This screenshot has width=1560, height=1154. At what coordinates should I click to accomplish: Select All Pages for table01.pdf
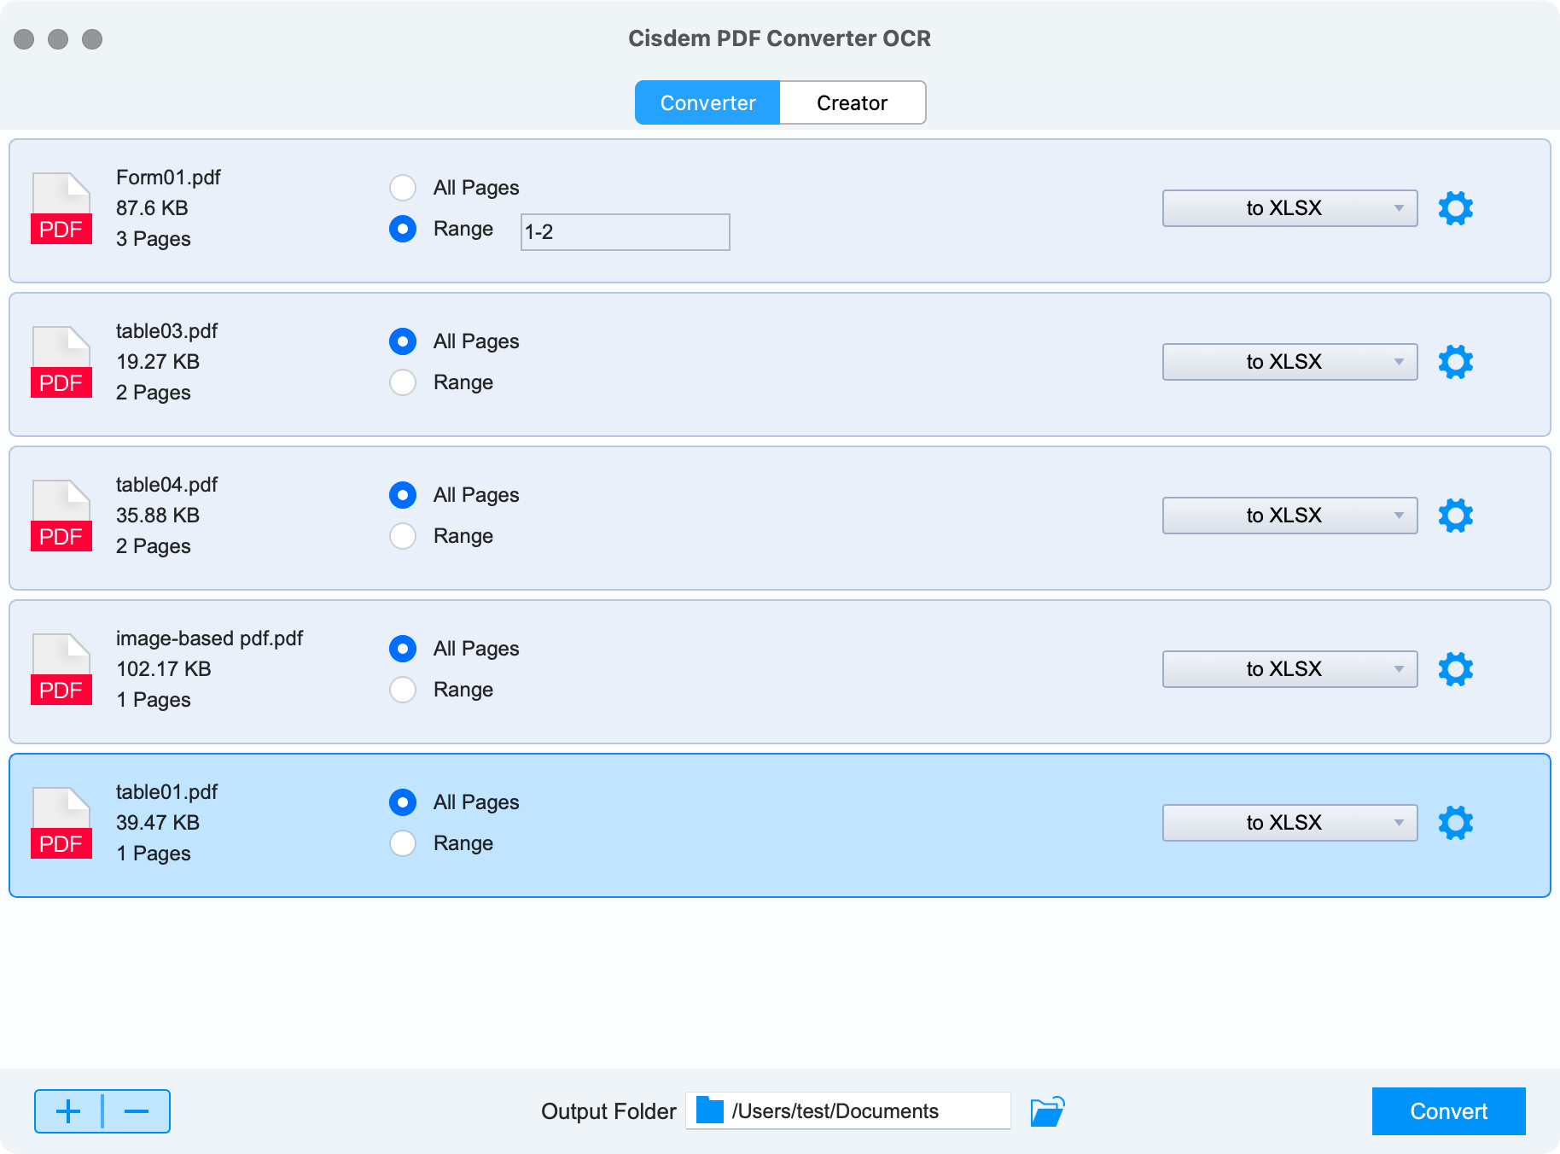pyautogui.click(x=403, y=802)
